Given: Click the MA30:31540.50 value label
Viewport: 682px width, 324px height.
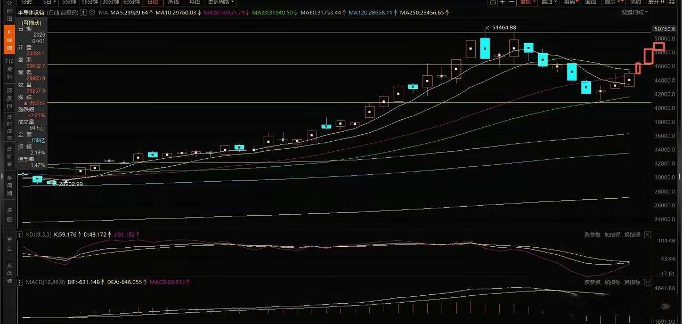Looking at the screenshot, I should click(274, 12).
